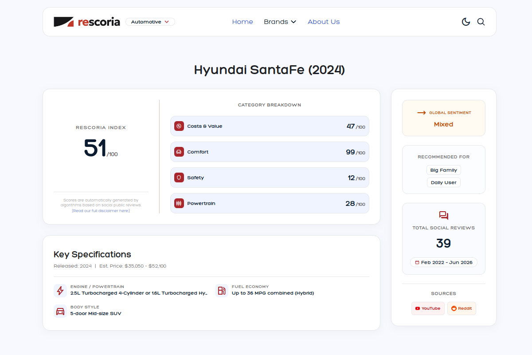Open the YouTube source button
Image resolution: width=532 pixels, height=355 pixels.
pos(428,308)
